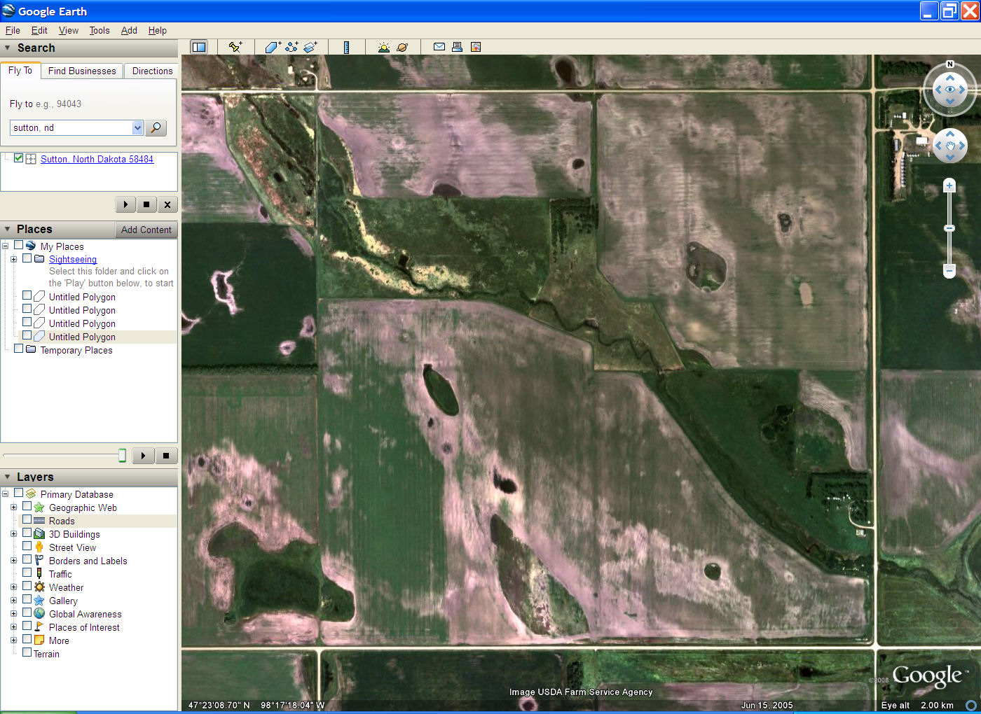Select Places of Interest layer item
The image size is (981, 714).
point(84,627)
